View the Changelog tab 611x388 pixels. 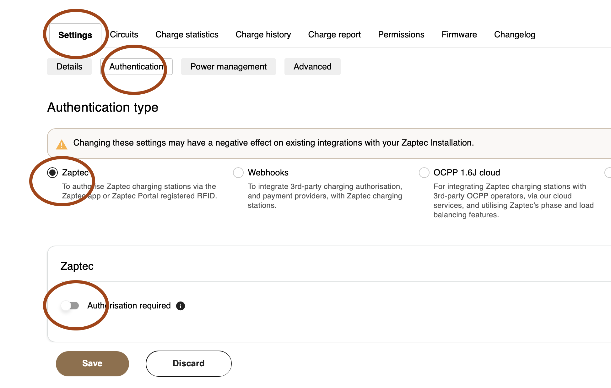click(x=515, y=35)
